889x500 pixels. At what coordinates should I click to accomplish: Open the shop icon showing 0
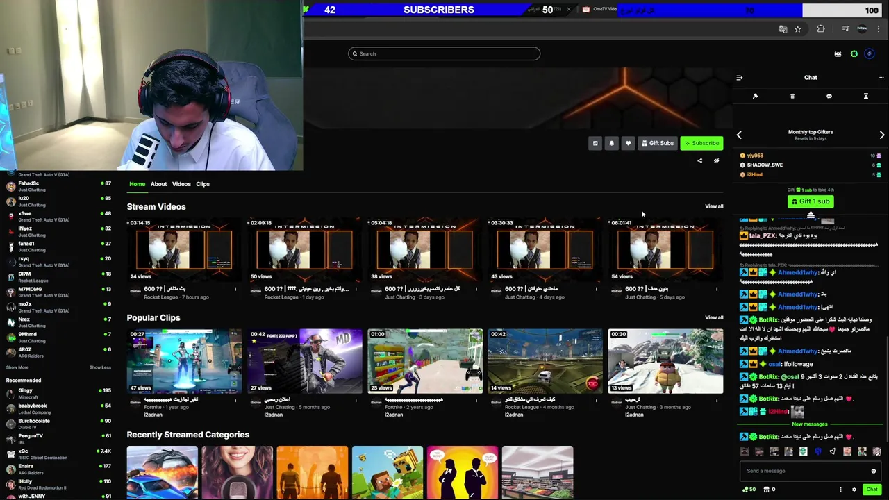click(770, 490)
